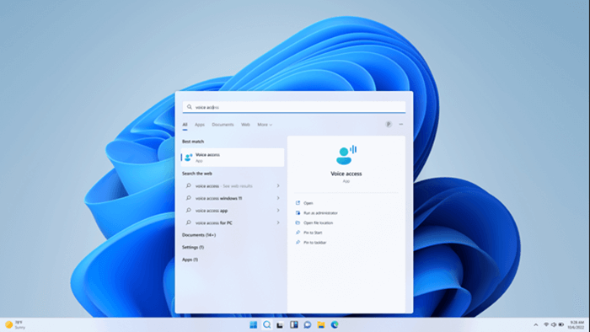Expand the Documents (14+) results group
The width and height of the screenshot is (590, 332).
tap(199, 235)
